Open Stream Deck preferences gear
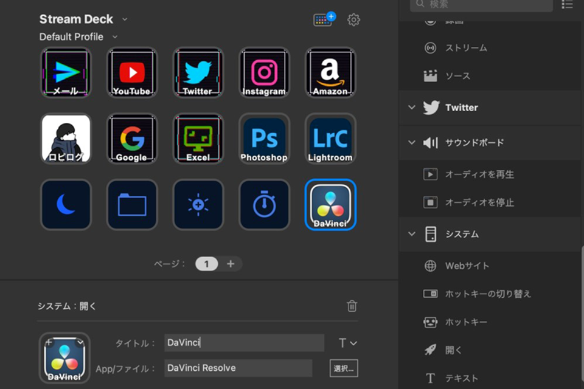 point(353,19)
